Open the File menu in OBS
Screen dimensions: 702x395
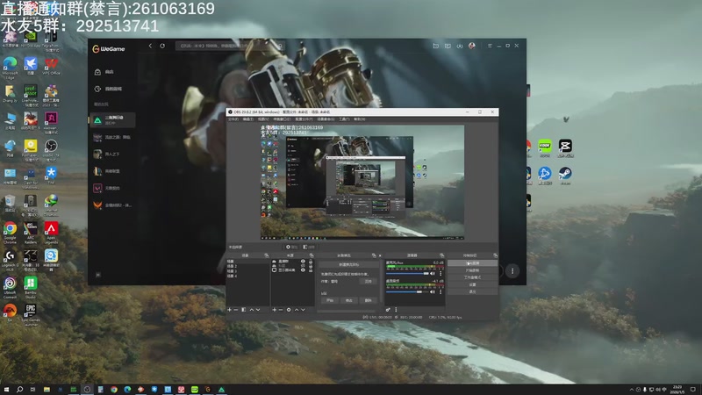coord(233,118)
